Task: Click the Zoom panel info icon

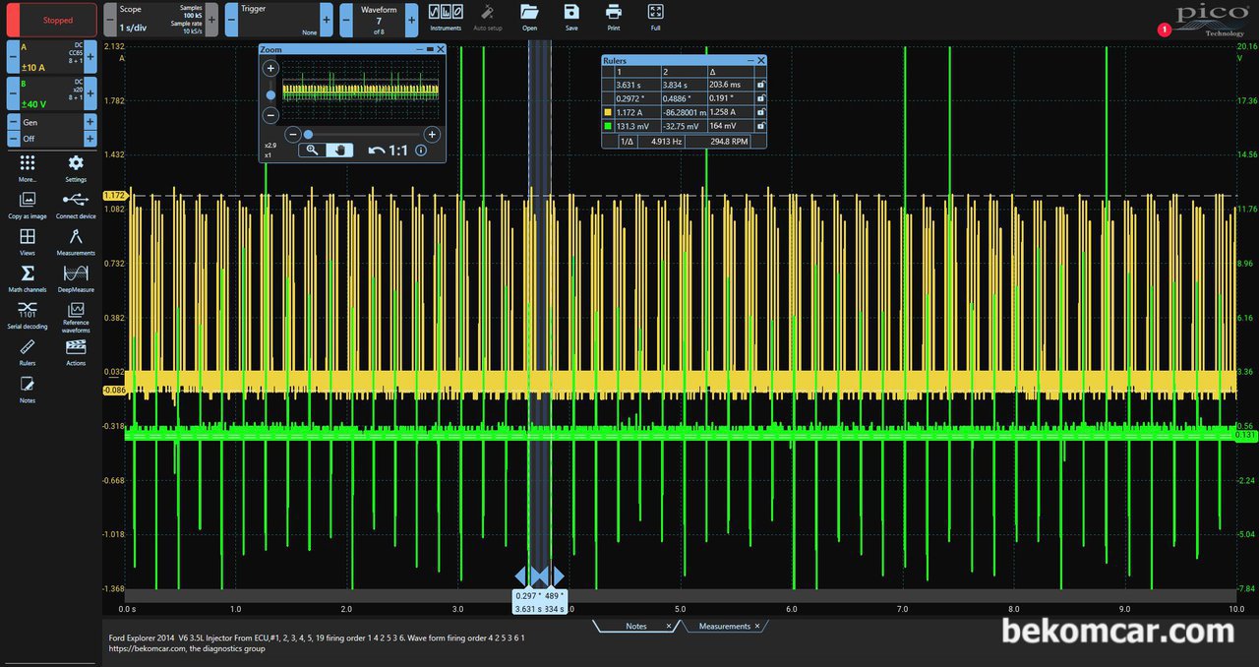Action: [x=421, y=151]
